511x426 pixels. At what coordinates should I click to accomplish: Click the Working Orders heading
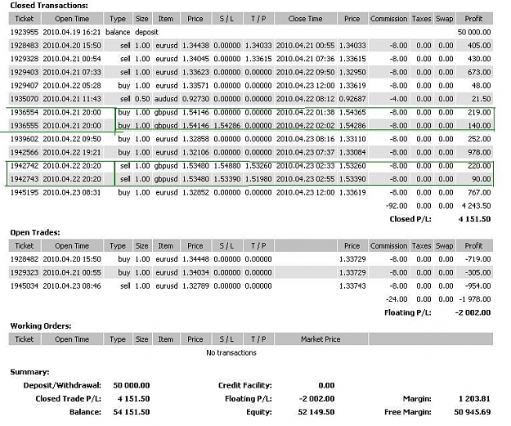pos(41,326)
